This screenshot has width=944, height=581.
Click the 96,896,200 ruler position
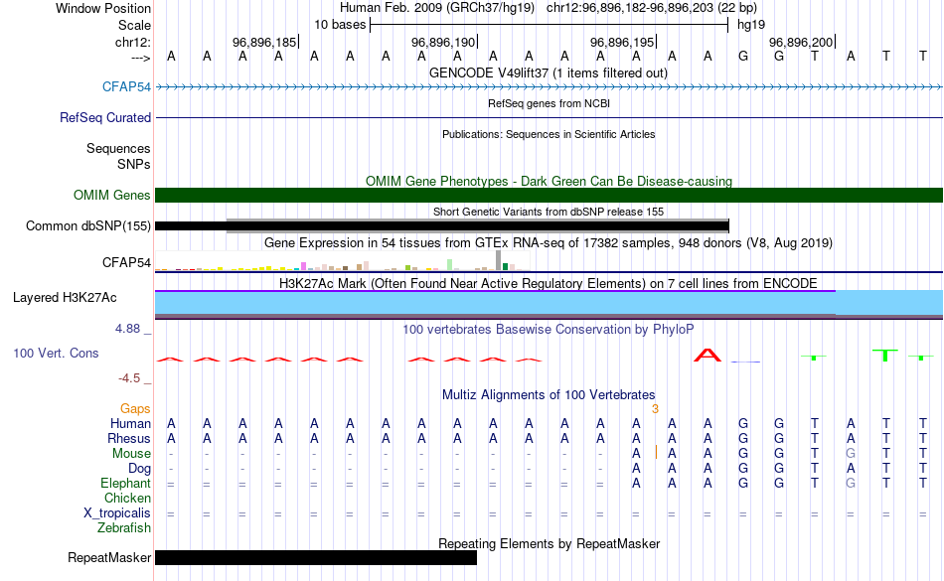click(x=801, y=42)
